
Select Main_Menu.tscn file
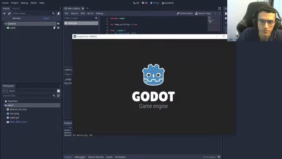[x=17, y=122]
